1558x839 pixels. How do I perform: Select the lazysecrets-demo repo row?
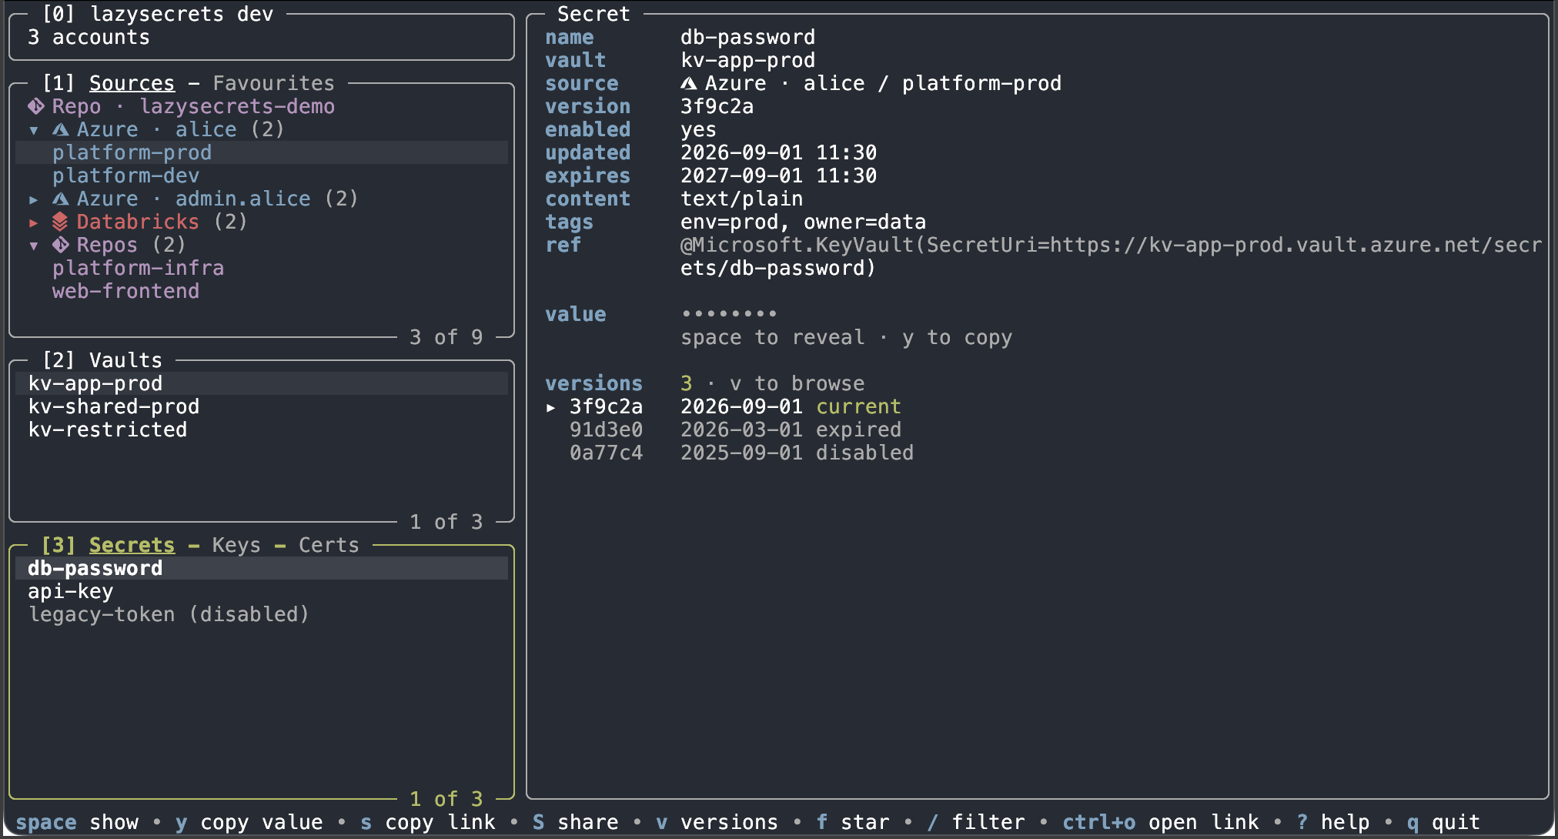[x=262, y=106]
